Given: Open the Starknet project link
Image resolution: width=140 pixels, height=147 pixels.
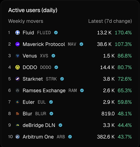Looking at the screenshot, I should tap(33, 79).
